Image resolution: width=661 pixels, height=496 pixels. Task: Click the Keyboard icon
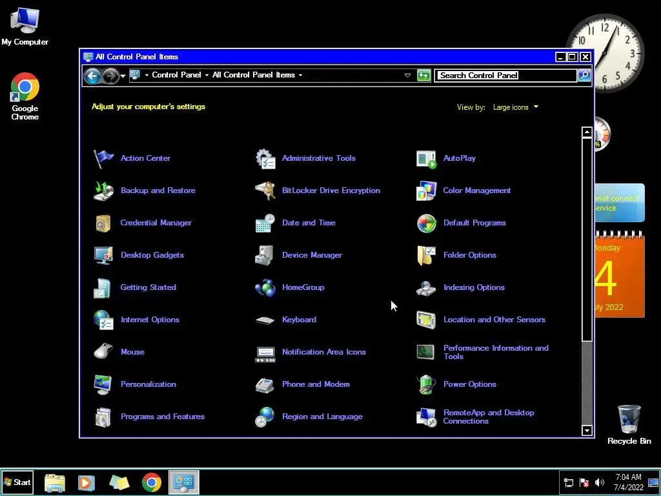tap(265, 320)
